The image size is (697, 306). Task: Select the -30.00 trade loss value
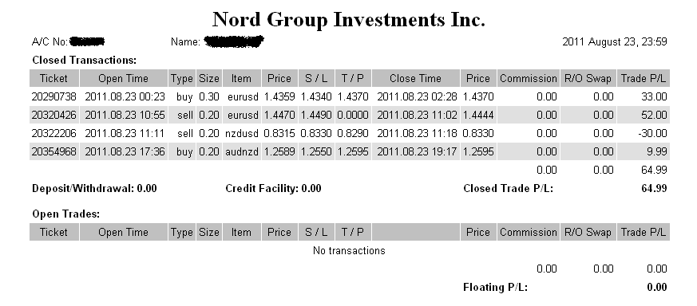point(652,134)
